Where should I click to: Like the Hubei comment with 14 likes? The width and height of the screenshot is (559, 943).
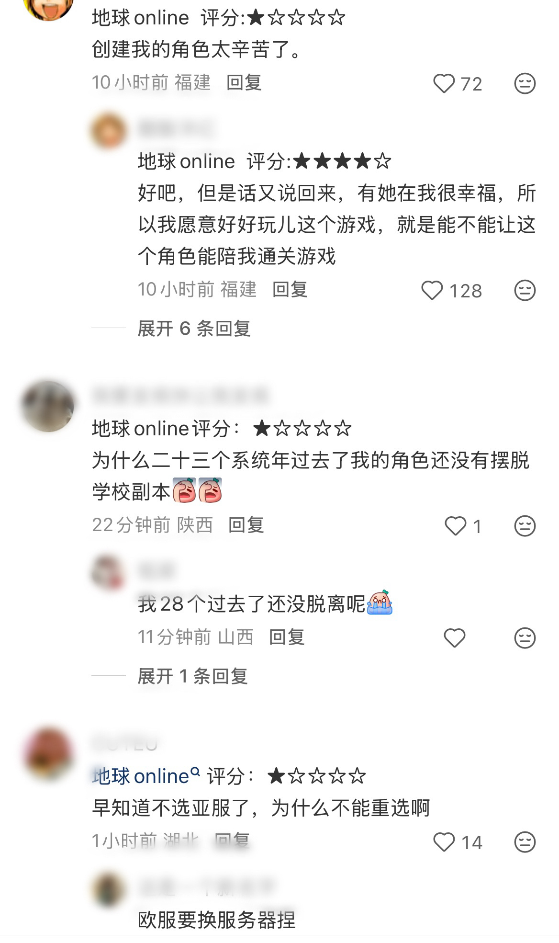pyautogui.click(x=444, y=842)
